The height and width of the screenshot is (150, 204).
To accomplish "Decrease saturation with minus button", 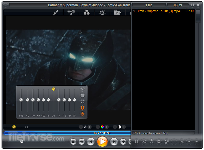I will coord(98,127).
